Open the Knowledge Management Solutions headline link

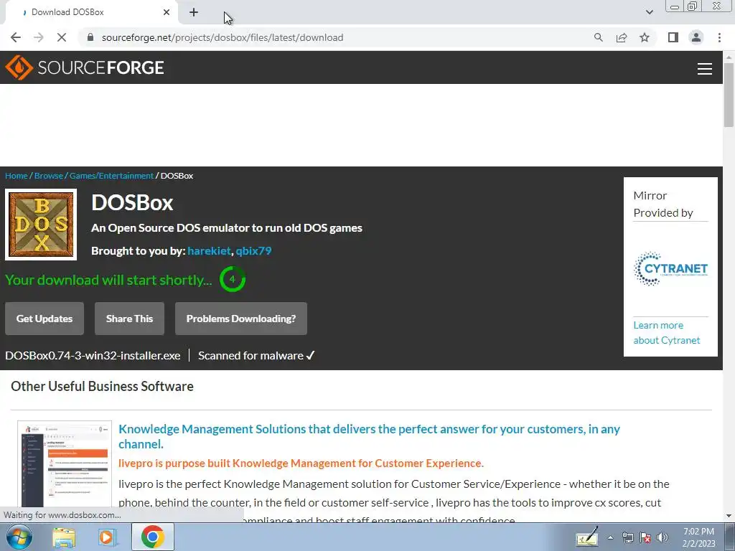[369, 436]
